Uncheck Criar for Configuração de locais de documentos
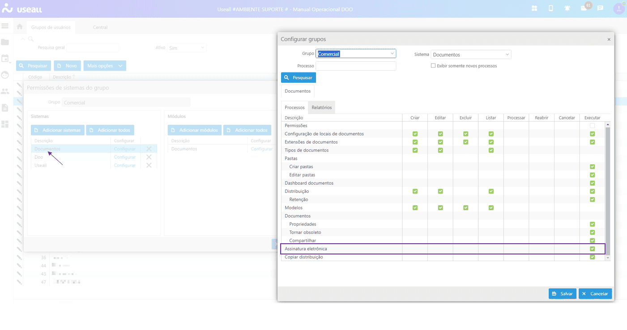The height and width of the screenshot is (330, 627). pos(415,134)
